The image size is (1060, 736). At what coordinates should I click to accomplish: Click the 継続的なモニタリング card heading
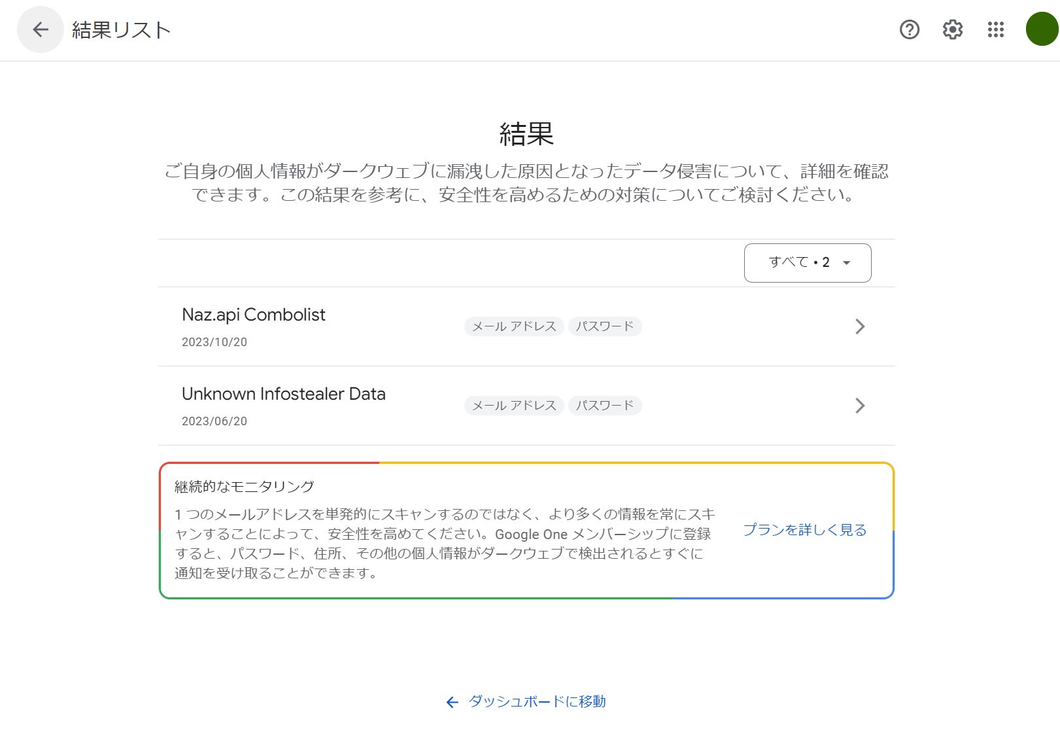pos(244,487)
